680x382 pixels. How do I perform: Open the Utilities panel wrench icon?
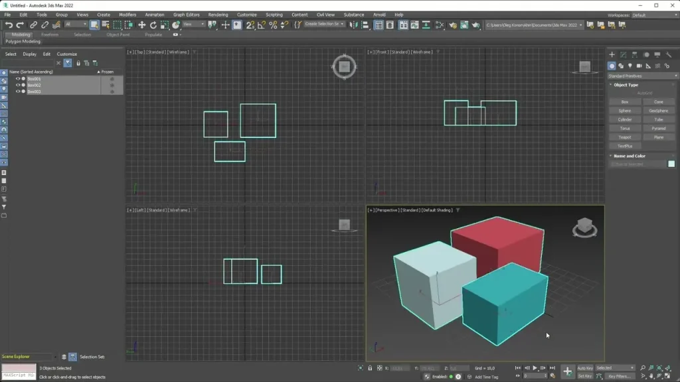[667, 55]
